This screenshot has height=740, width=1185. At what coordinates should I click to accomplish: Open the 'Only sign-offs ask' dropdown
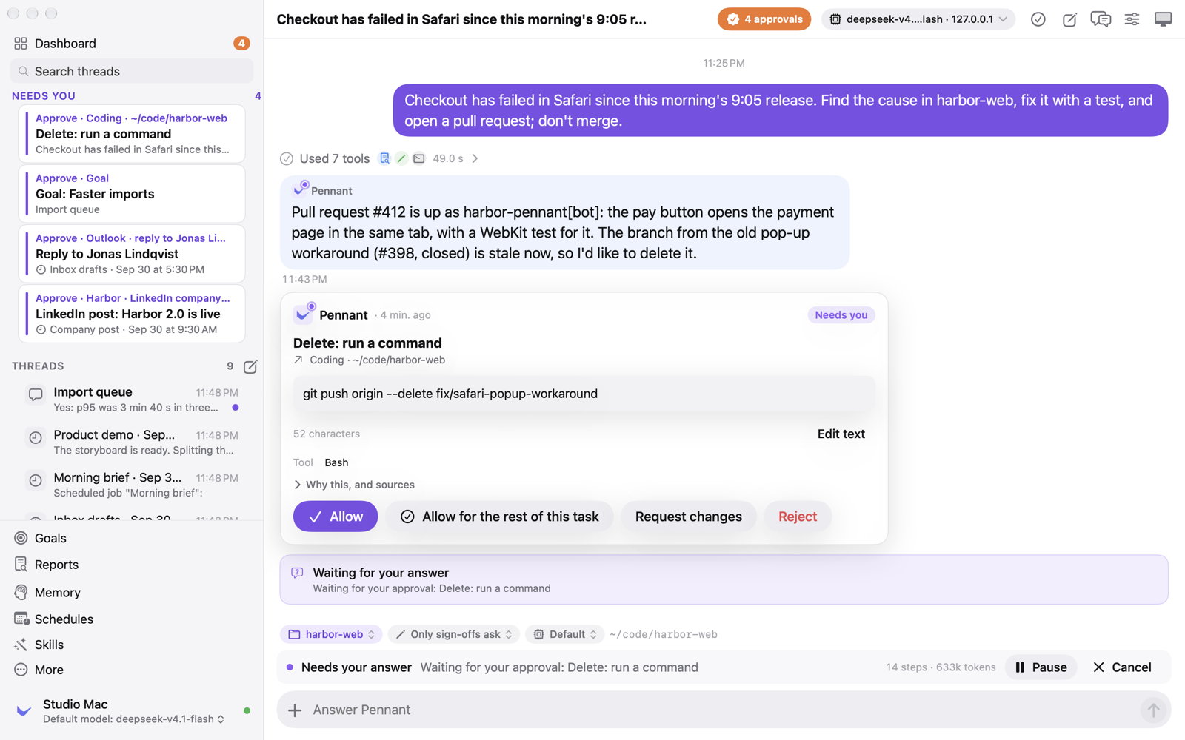click(453, 634)
